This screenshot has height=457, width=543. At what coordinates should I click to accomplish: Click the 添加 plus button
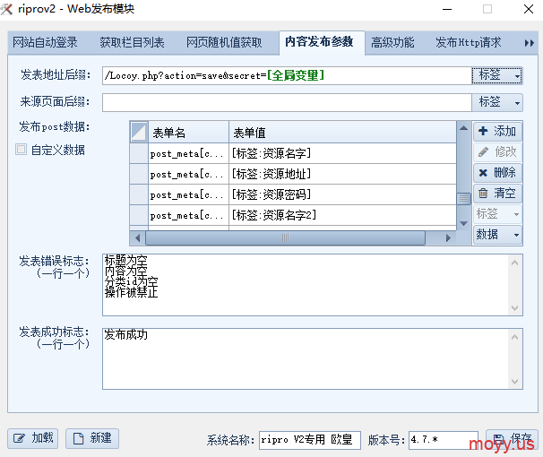[497, 132]
